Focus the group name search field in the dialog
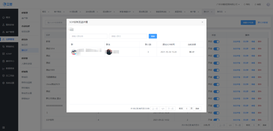 click(x=88, y=36)
